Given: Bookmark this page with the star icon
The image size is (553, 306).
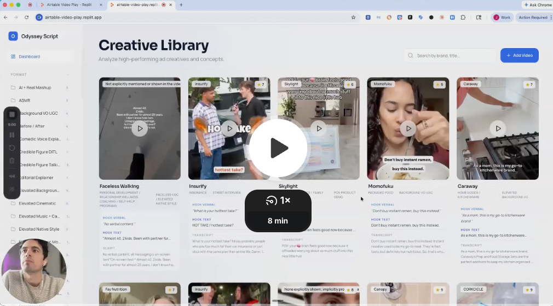Looking at the screenshot, I should tap(353, 17).
